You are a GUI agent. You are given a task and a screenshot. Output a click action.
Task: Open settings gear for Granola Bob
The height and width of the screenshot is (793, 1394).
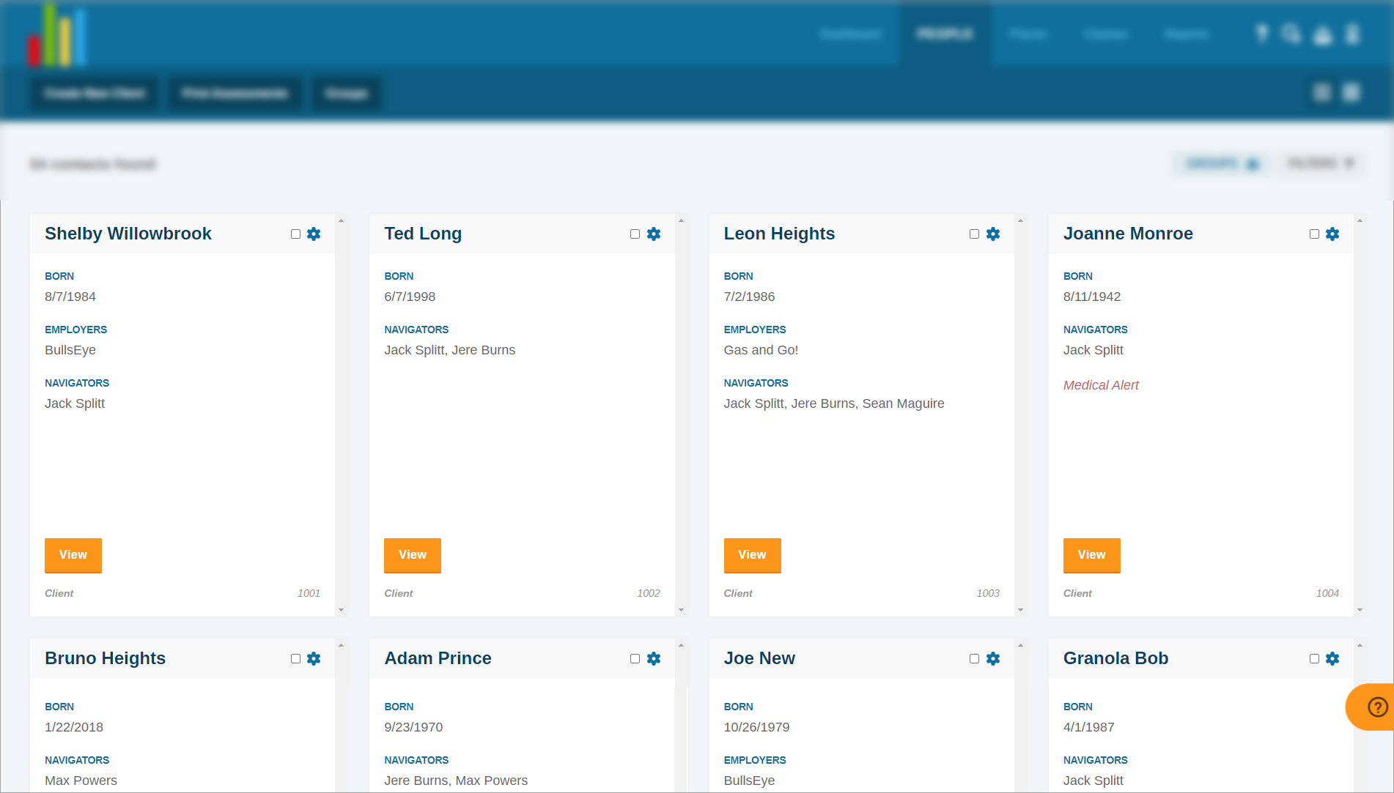(1332, 659)
